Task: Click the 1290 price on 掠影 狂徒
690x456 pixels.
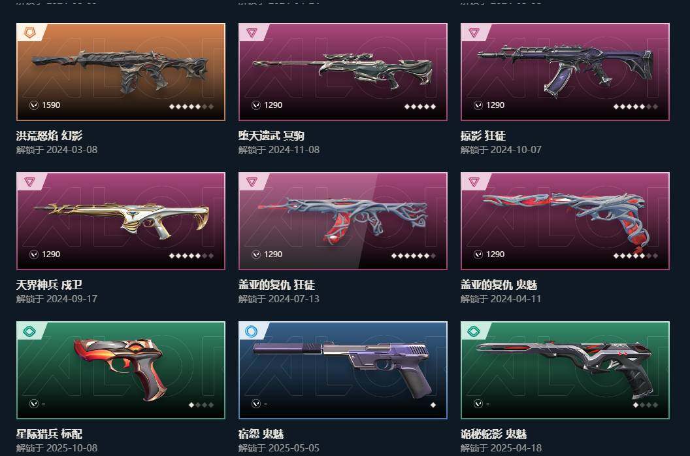Action: pos(495,105)
